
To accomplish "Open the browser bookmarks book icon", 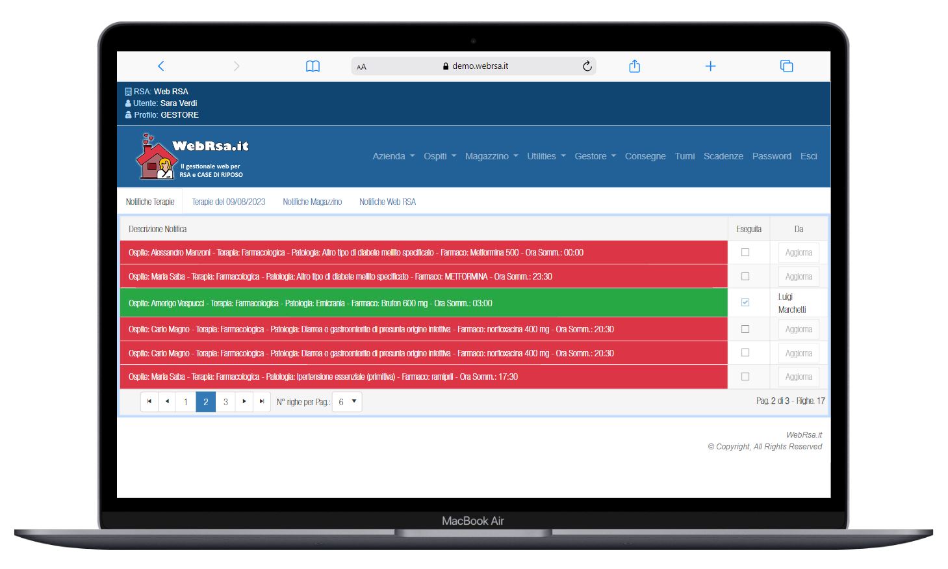I will (313, 66).
